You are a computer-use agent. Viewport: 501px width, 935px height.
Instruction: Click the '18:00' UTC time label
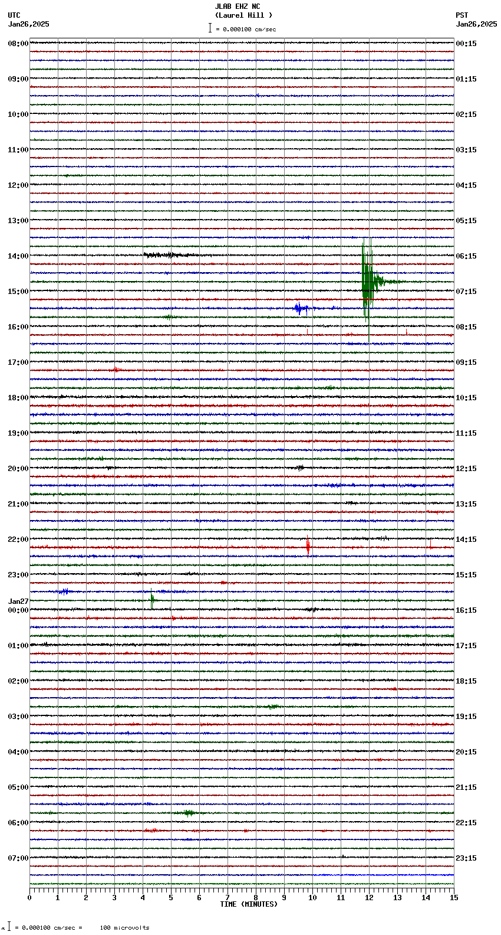point(18,398)
